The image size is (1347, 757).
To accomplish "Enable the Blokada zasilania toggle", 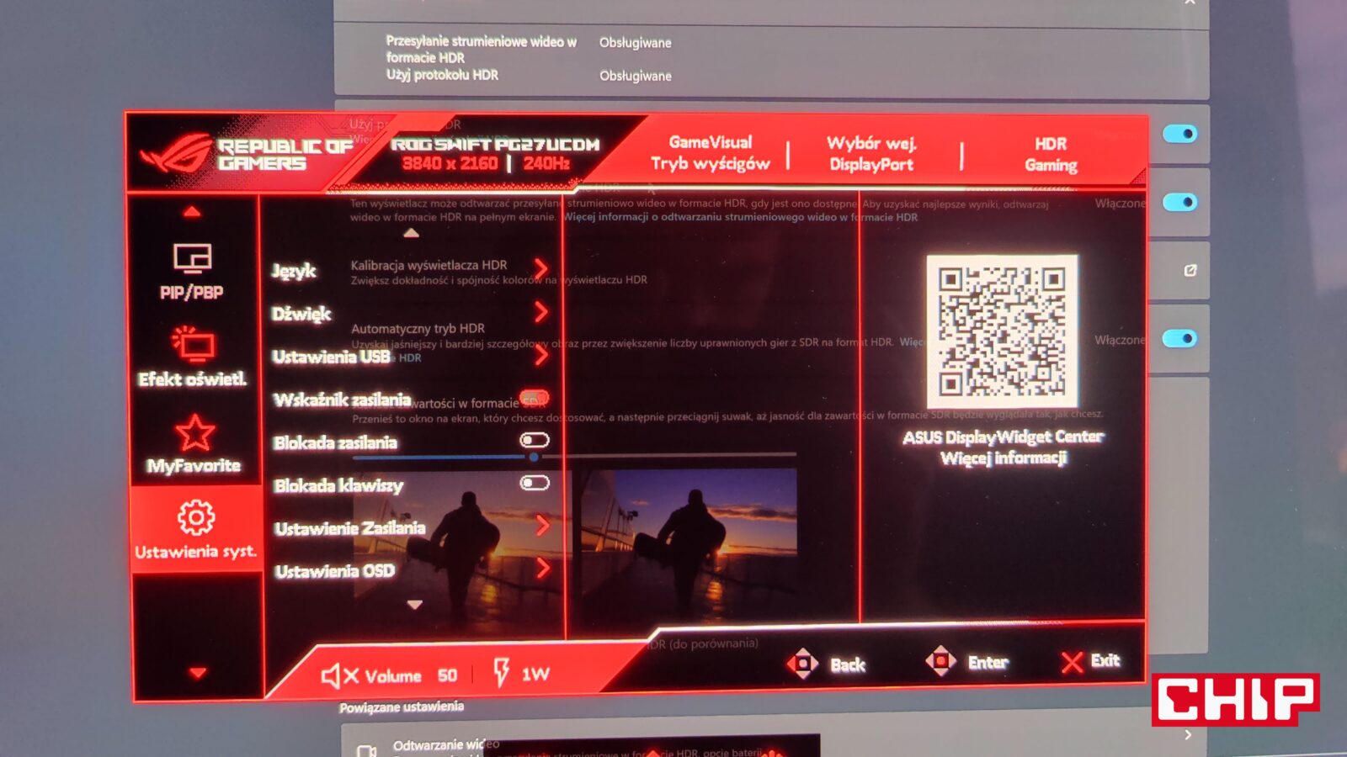I will pyautogui.click(x=535, y=441).
